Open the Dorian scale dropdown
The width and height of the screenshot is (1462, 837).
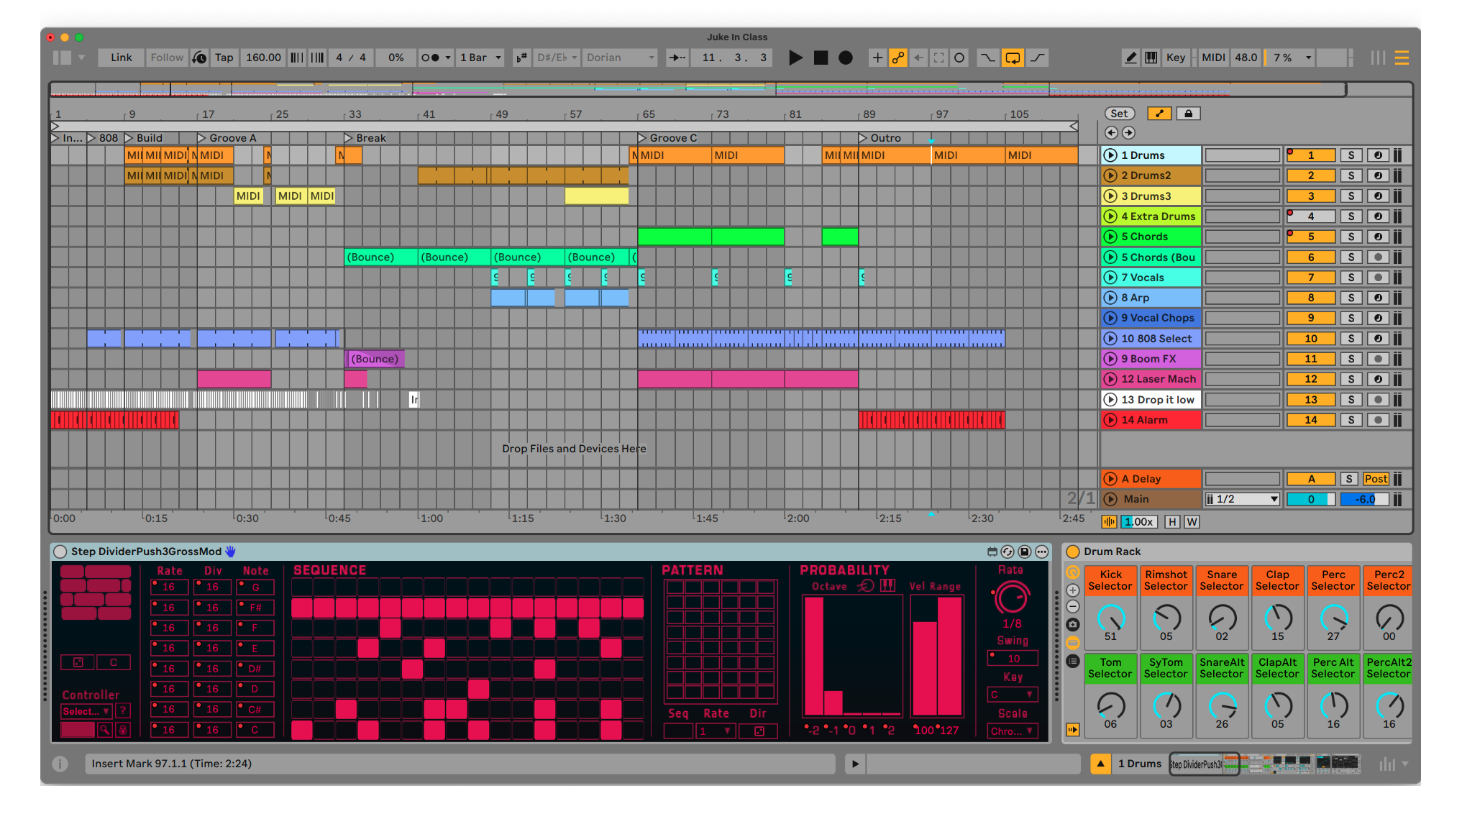pos(620,58)
